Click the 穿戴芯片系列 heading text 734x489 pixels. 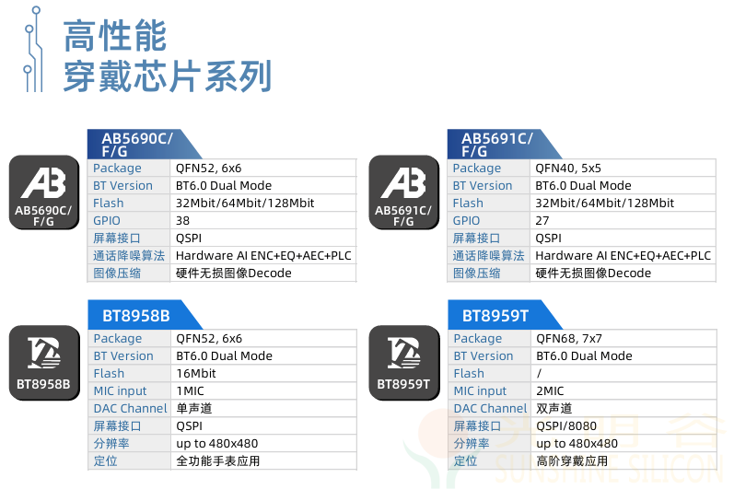coord(168,76)
